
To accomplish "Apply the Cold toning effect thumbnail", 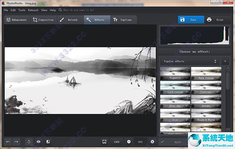I will 175,87.
